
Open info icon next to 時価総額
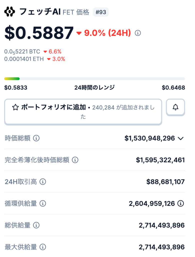pyautogui.click(x=36, y=138)
